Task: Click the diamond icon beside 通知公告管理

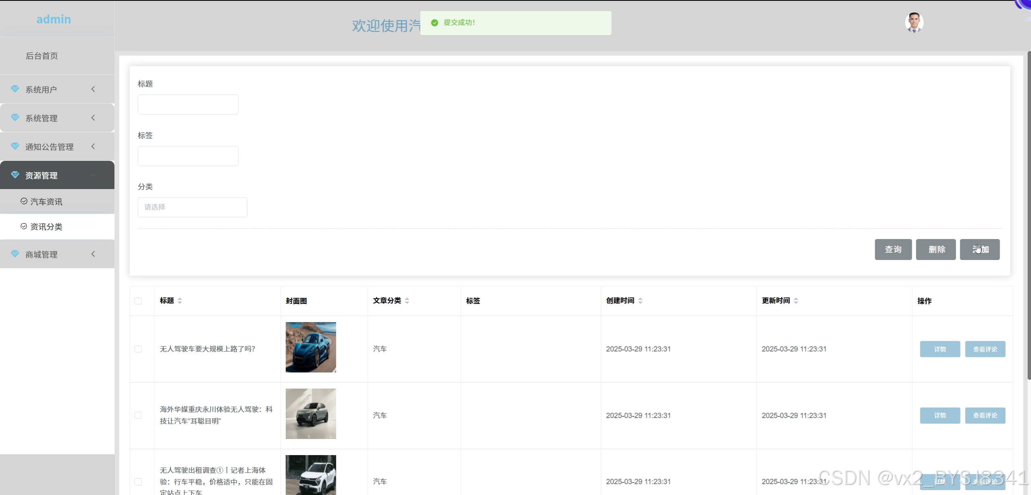Action: (15, 146)
